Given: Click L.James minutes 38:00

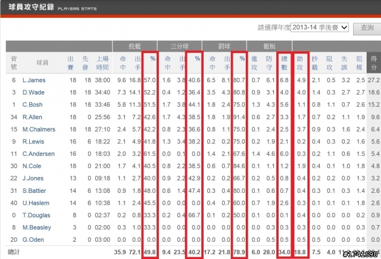Looking at the screenshot, I should 102,80.
